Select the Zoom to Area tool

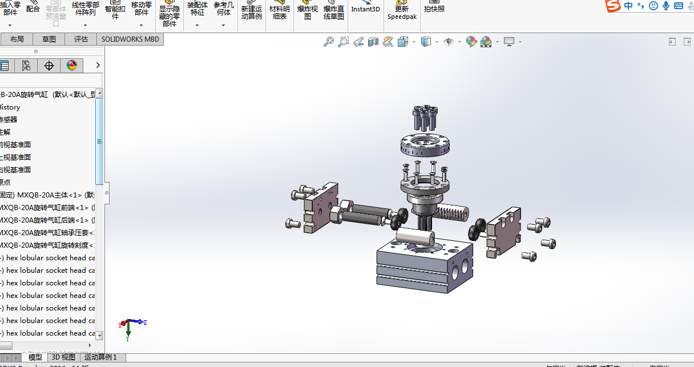(343, 42)
